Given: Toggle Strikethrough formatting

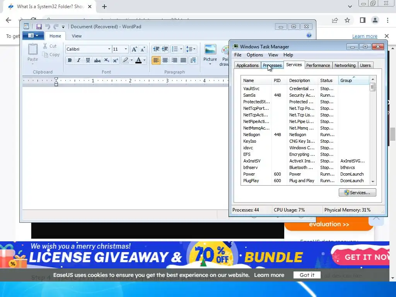Looking at the screenshot, I should (x=97, y=60).
